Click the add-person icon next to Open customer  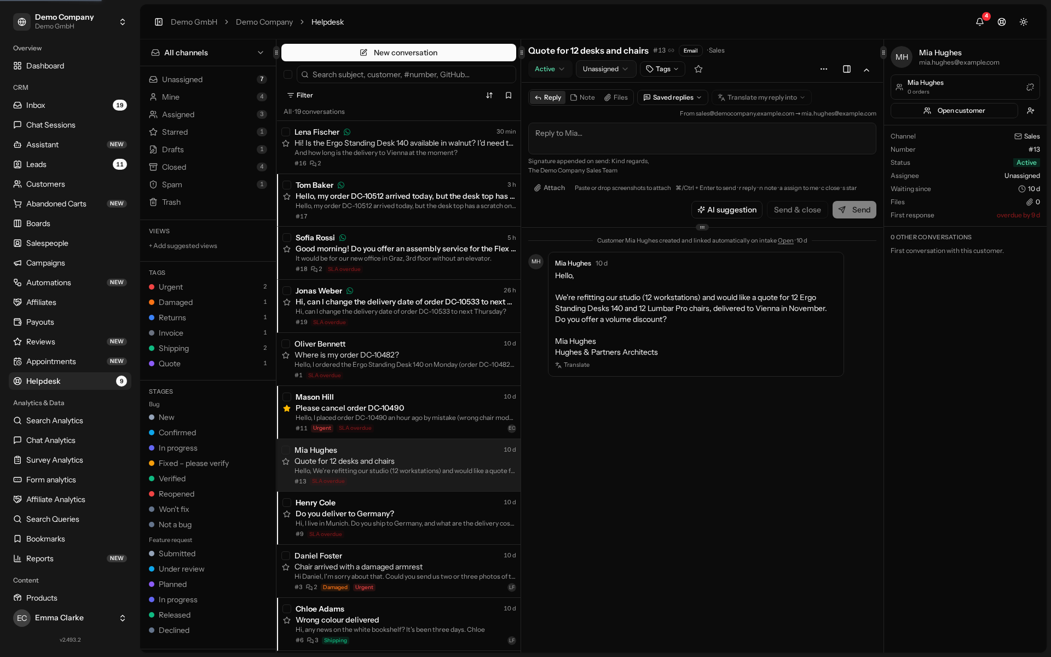[1031, 111]
